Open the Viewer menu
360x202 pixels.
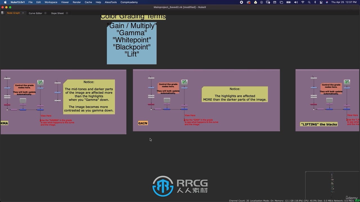[65, 2]
